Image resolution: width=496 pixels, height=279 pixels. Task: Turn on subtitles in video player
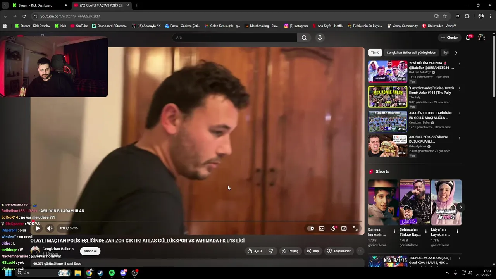pyautogui.click(x=322, y=228)
